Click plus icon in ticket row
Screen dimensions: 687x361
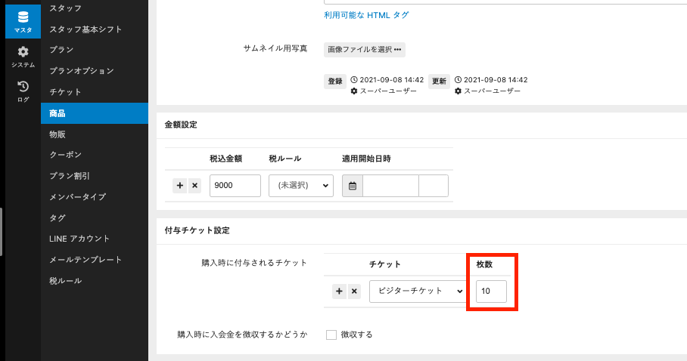pyautogui.click(x=340, y=291)
